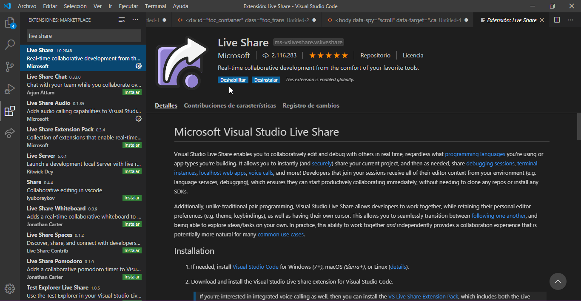Open the Archivo menu
Image resolution: width=581 pixels, height=301 pixels.
click(x=27, y=6)
